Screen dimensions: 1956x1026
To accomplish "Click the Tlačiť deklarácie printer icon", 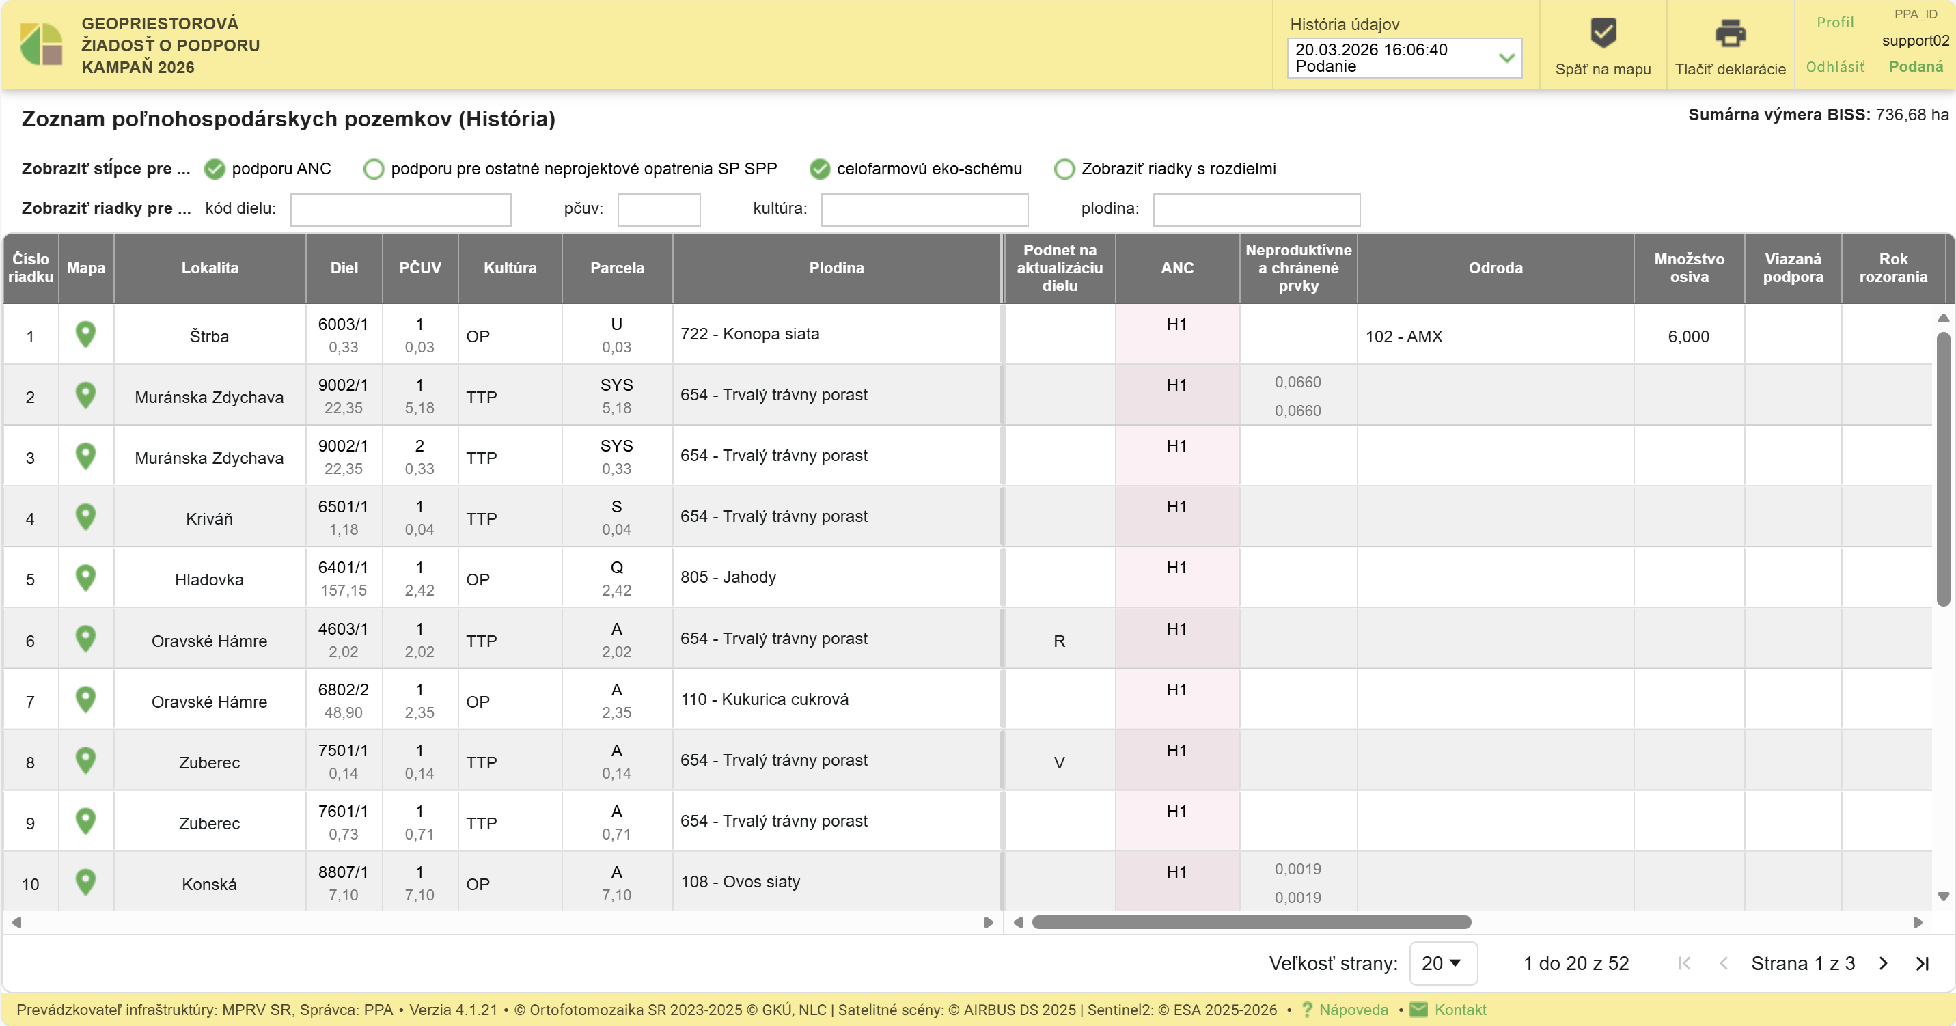I will click(x=1730, y=33).
